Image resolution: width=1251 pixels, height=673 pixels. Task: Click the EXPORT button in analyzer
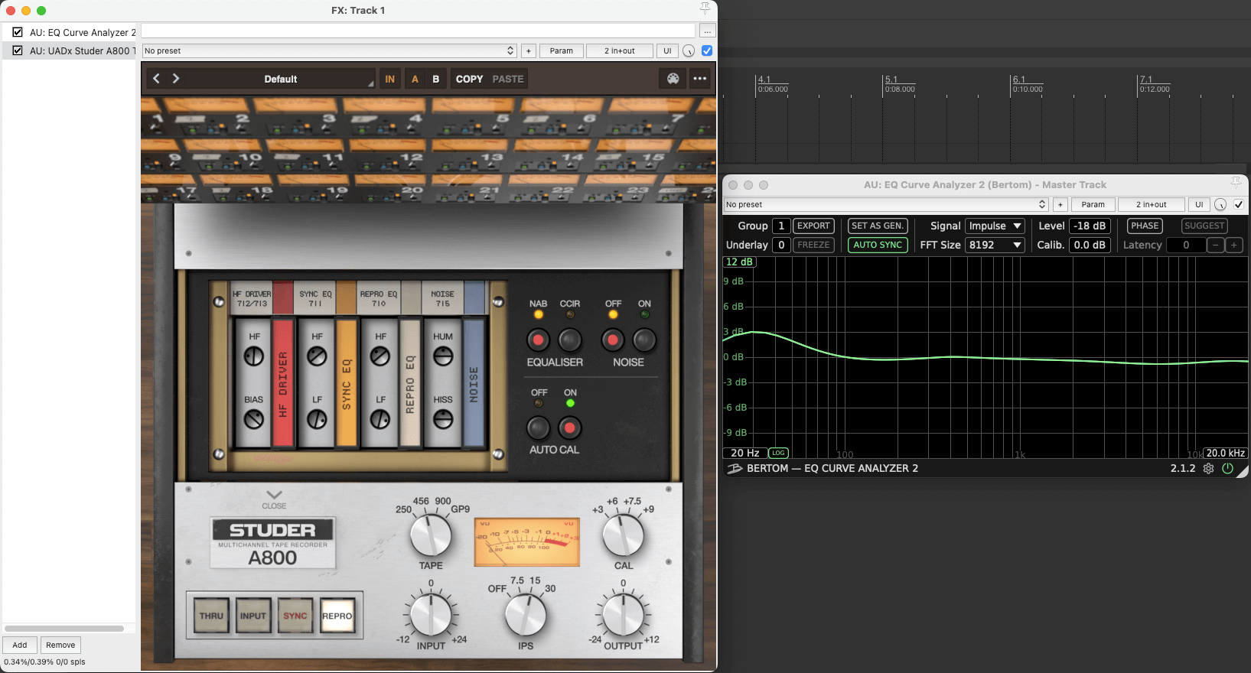click(813, 226)
